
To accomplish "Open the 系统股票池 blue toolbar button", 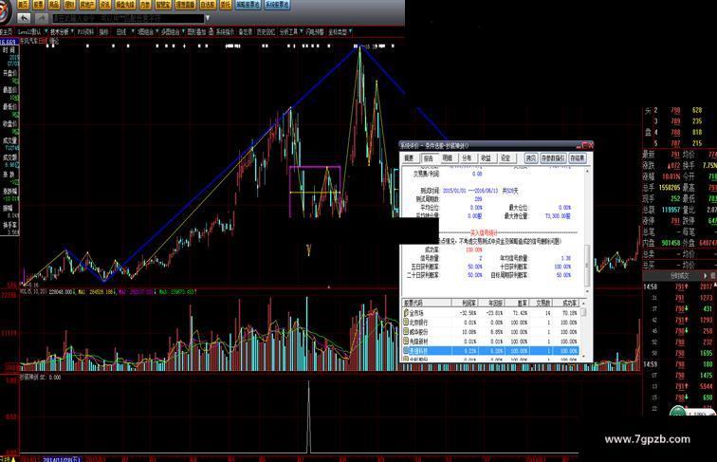I will click(x=277, y=5).
